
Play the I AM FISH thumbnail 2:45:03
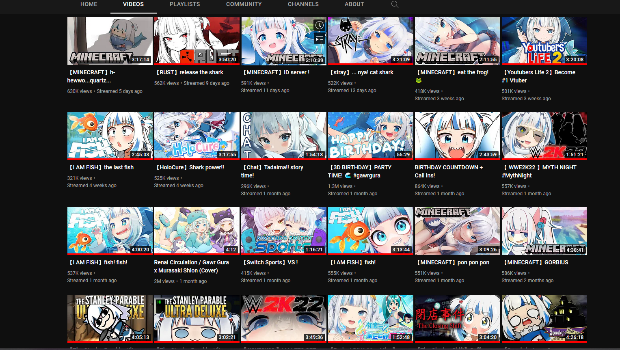[x=110, y=136]
